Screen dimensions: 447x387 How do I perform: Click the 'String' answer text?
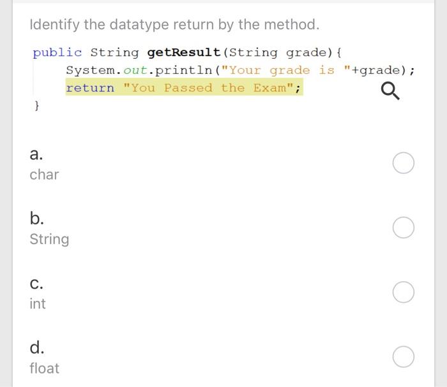[49, 240]
